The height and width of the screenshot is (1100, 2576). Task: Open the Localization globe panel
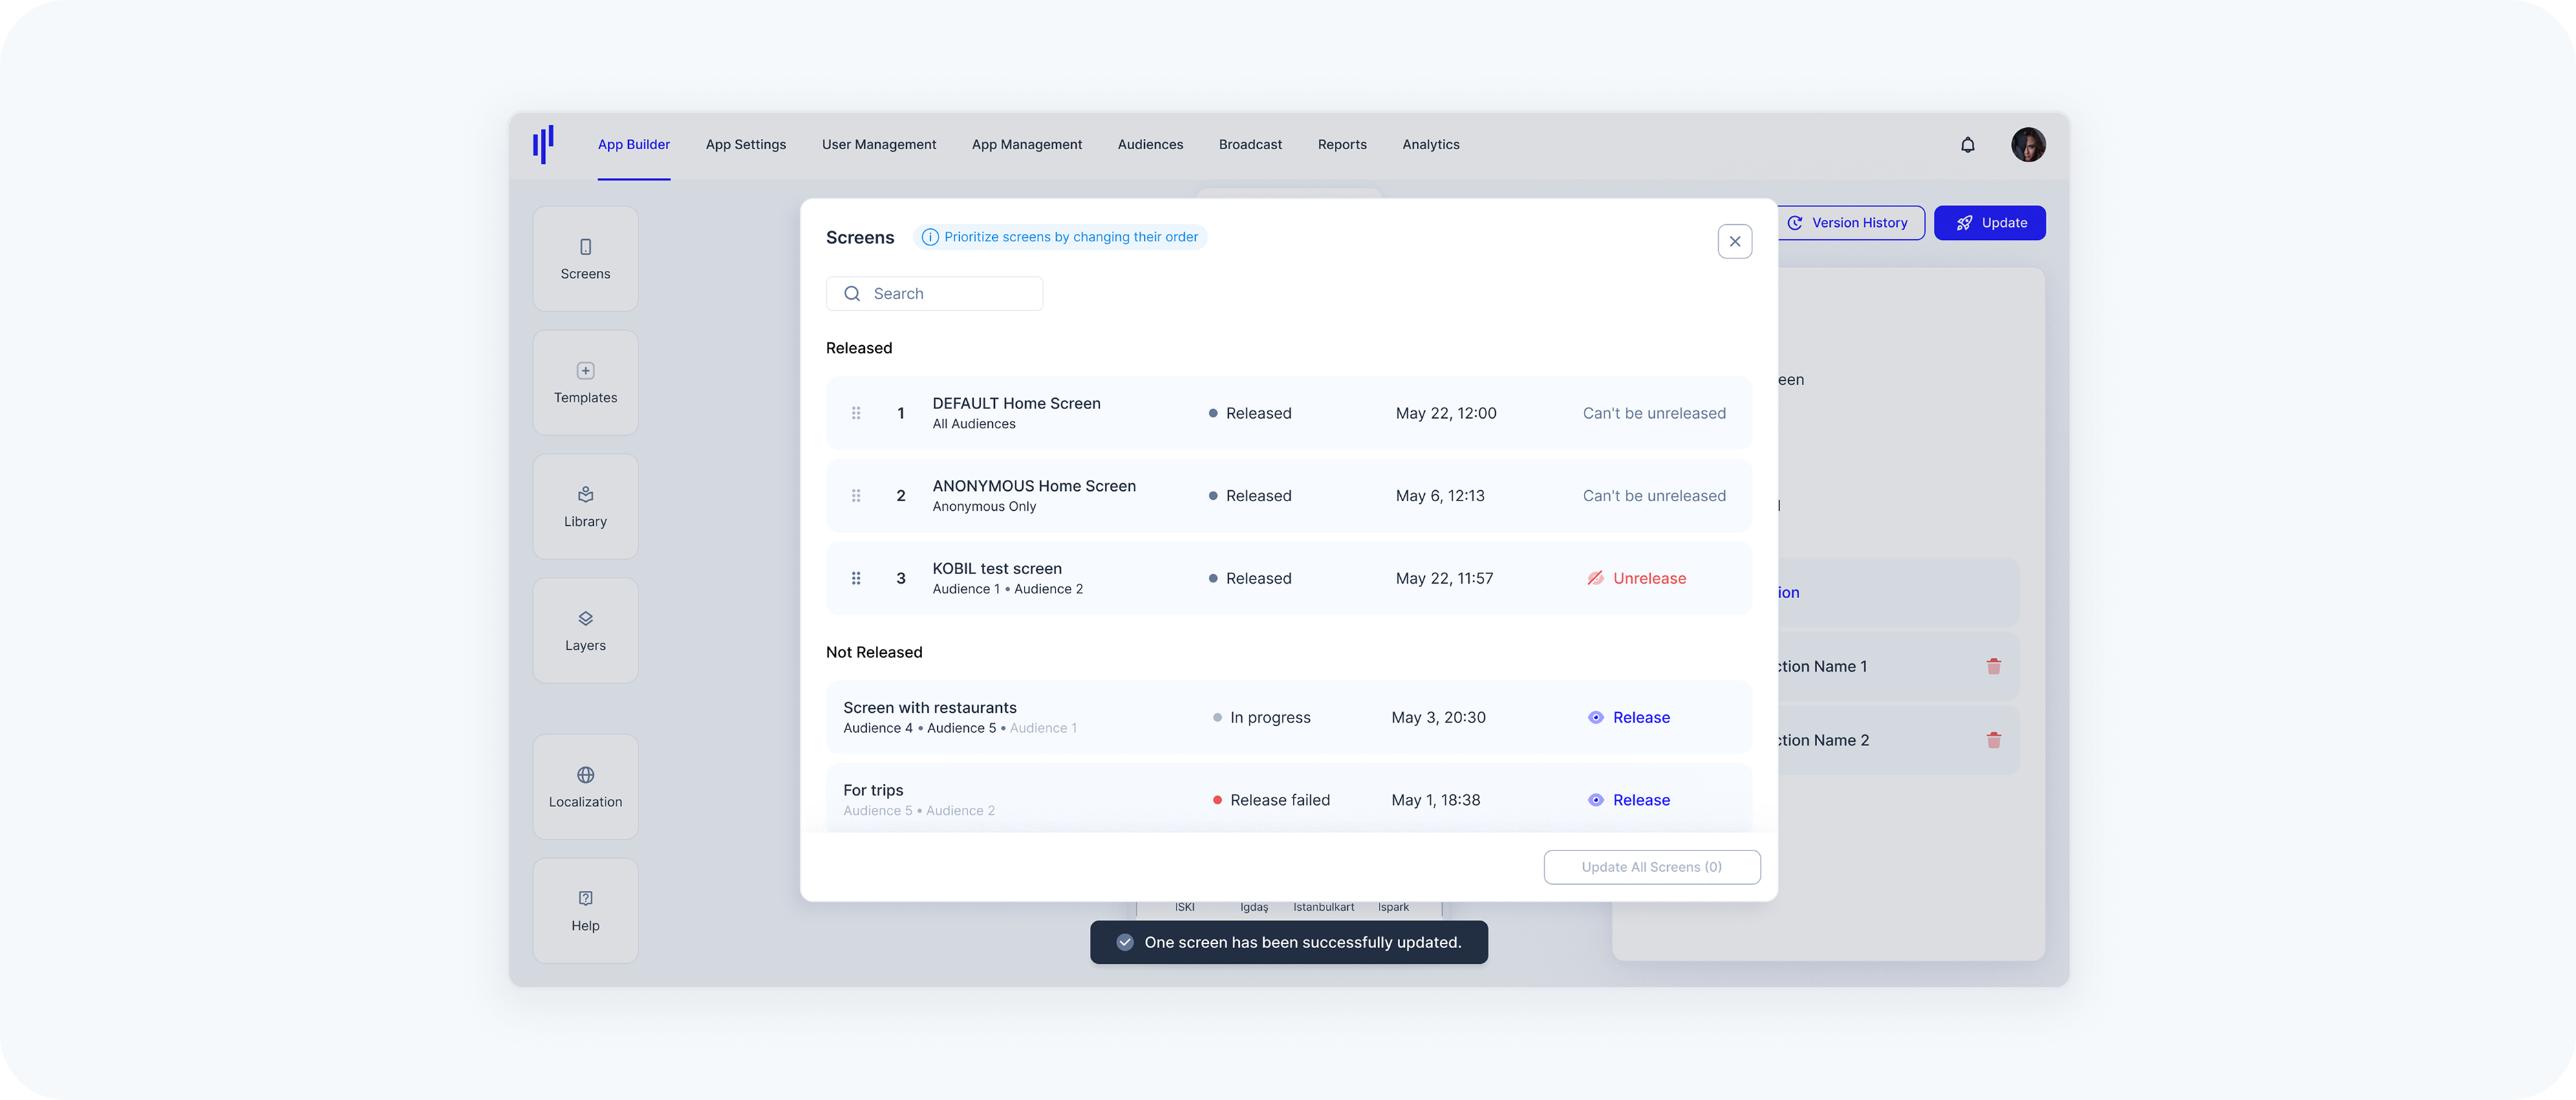point(585,786)
